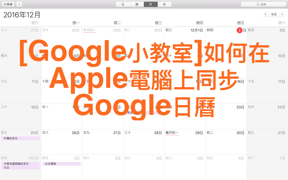Select the 25日 date
Screen dimensions: 288x180
35,132
